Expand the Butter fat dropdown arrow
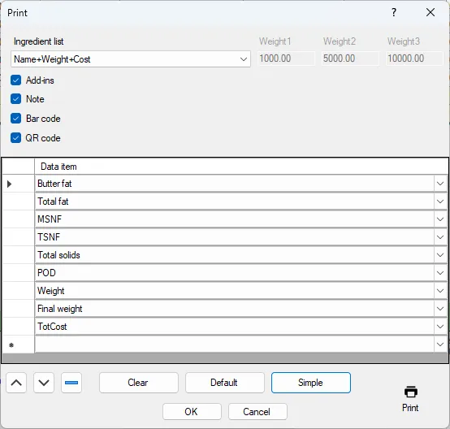This screenshot has width=450, height=429. point(440,184)
